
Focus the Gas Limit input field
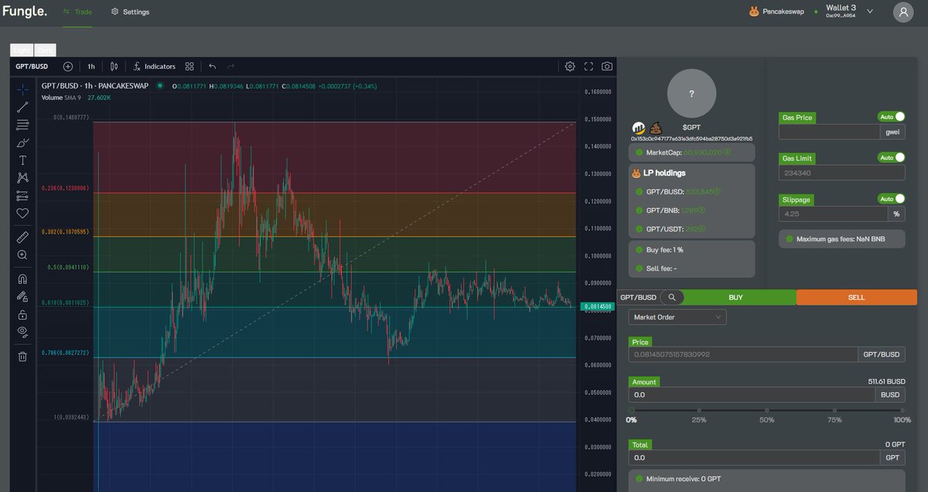841,173
